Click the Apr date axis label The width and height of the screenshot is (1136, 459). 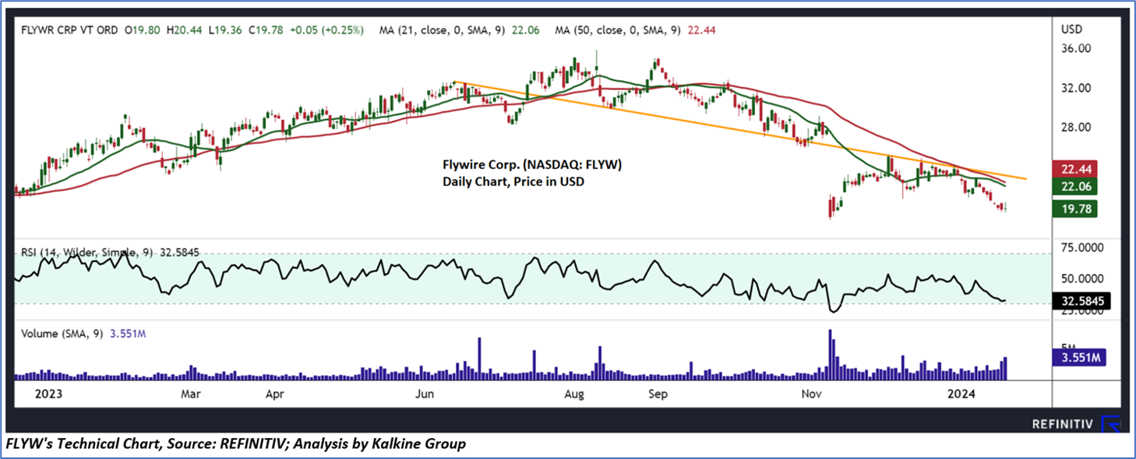(274, 394)
